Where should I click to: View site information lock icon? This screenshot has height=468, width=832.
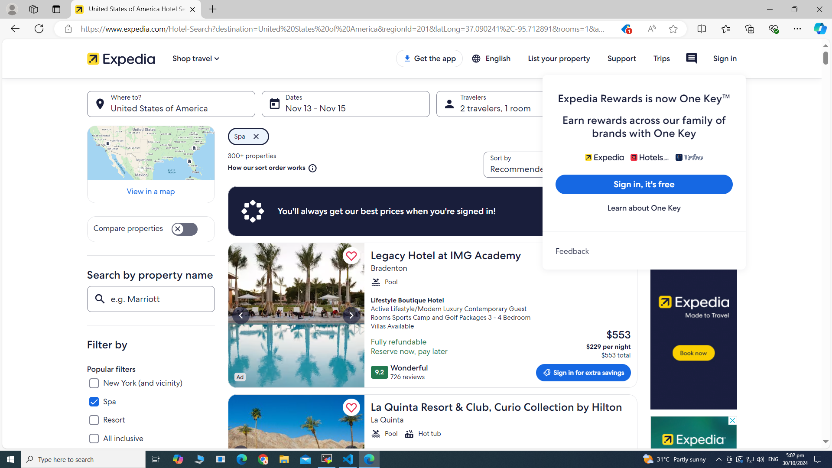(68, 29)
